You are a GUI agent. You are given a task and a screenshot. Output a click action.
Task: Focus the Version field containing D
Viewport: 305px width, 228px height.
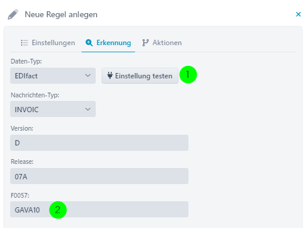coord(99,142)
